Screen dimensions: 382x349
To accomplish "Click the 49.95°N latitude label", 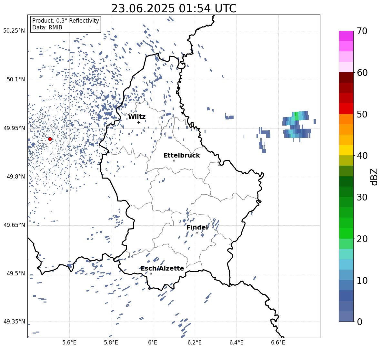I will (14, 128).
